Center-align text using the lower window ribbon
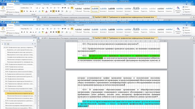The width and height of the screenshot is (195, 109). [x=54, y=32]
